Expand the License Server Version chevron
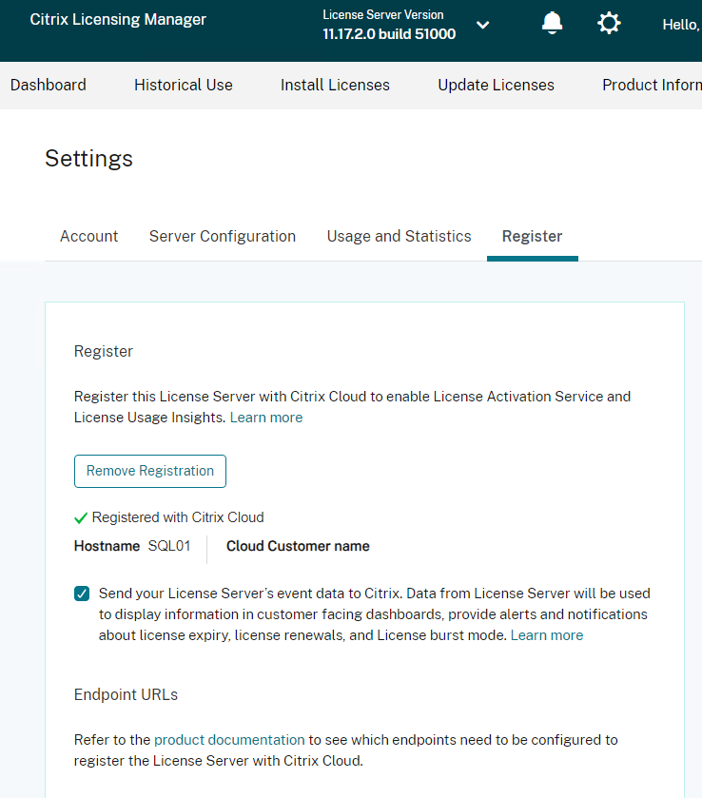Viewport: 702px width, 798px height. click(482, 25)
